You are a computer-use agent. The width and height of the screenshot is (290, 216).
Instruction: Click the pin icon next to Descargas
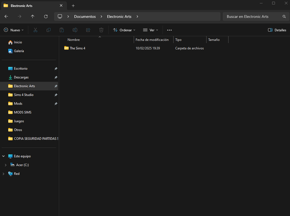tap(56, 78)
